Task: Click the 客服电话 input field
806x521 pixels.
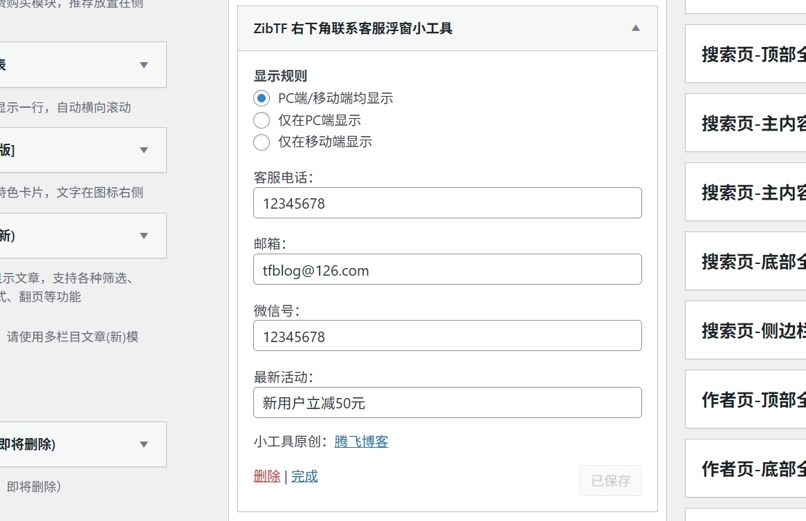Action: click(448, 202)
